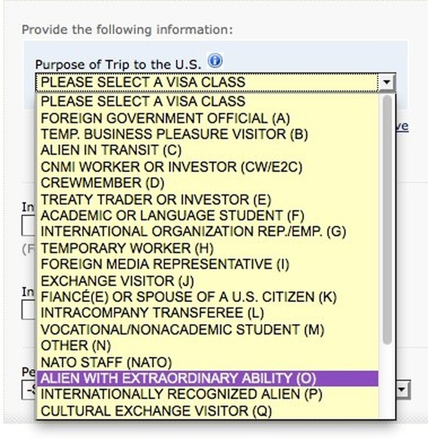Screen dimensions: 428x439
Task: Select TREATY TRADER OR INVESTOR (E)
Action: tap(207, 199)
